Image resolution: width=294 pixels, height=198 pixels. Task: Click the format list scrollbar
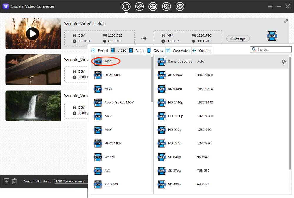(152, 79)
